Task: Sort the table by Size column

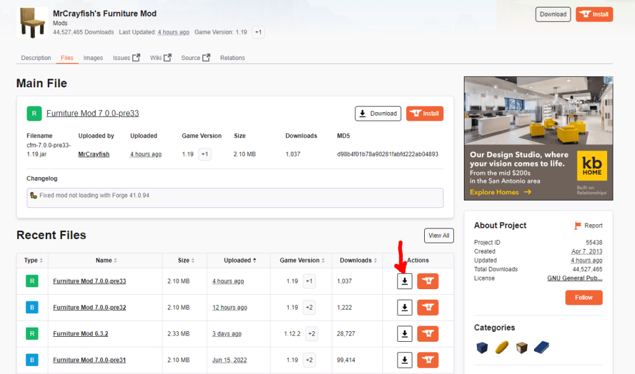Action: click(186, 261)
